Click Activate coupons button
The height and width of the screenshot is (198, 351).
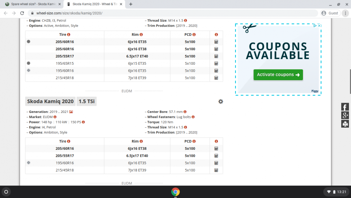click(278, 75)
